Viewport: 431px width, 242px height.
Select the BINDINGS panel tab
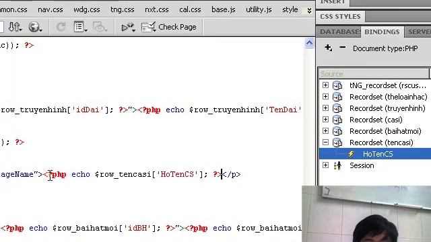[382, 32]
